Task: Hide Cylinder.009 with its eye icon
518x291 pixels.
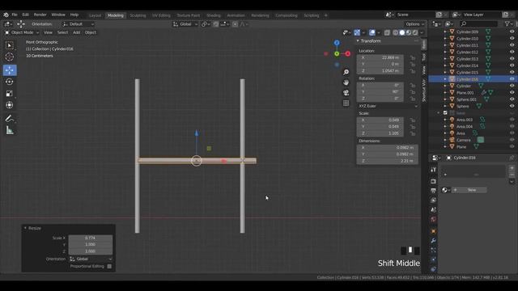Action: tap(512, 32)
